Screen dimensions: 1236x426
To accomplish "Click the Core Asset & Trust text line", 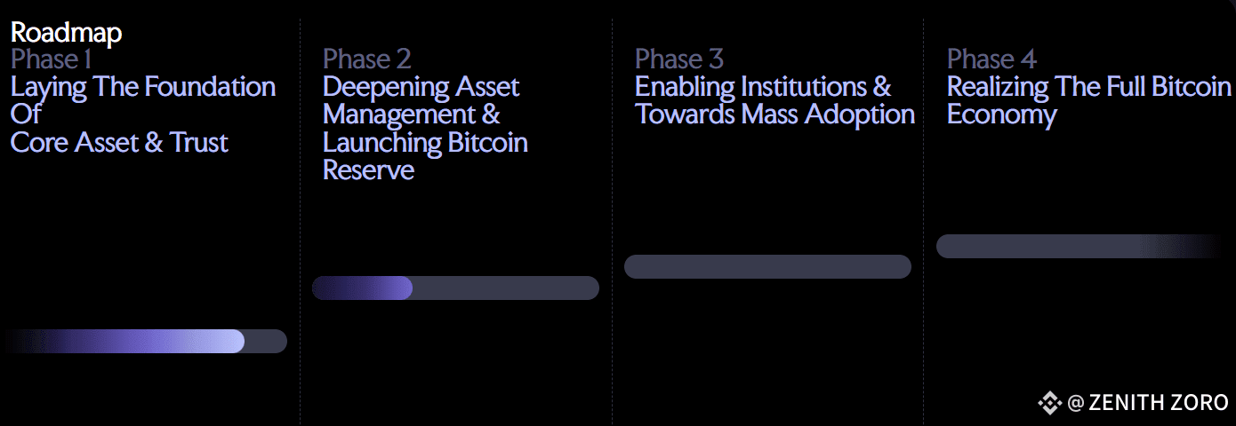I will [119, 143].
